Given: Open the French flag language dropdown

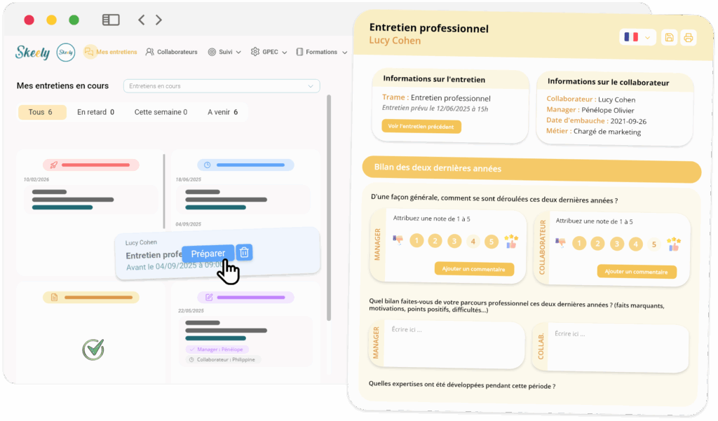Looking at the screenshot, I should tap(637, 37).
